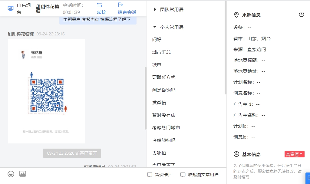Click the location pin icon by 来源信息
310x184 pixels.
(236, 15)
